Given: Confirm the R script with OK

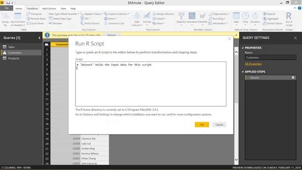Looking at the screenshot, I should point(202,125).
